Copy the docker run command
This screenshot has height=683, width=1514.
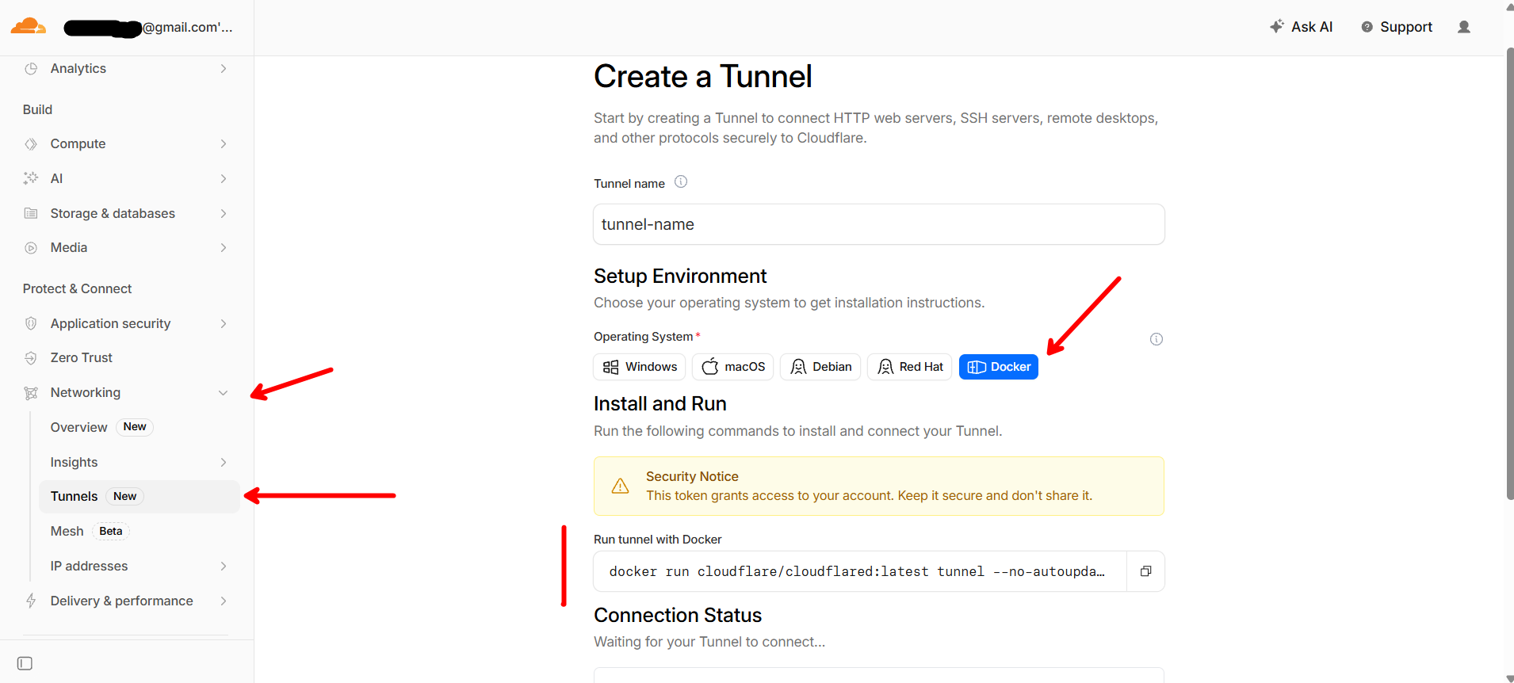(1145, 571)
